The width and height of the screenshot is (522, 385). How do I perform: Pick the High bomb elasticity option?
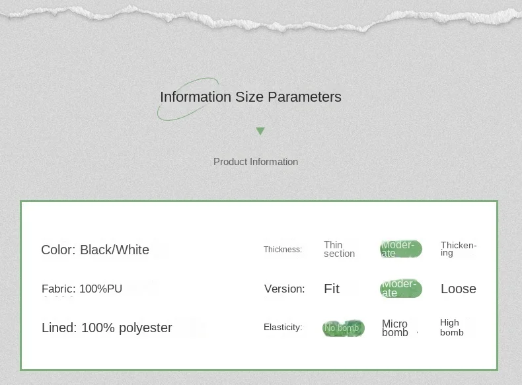[452, 328]
